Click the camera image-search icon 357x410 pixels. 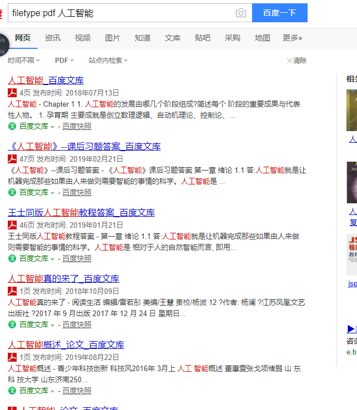[241, 13]
